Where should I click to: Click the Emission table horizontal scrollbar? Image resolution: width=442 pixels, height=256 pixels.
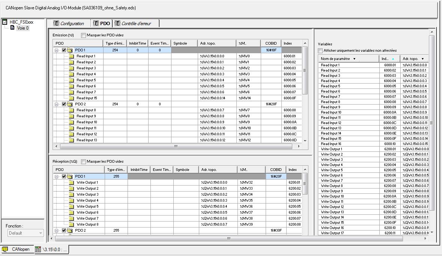coord(176,147)
